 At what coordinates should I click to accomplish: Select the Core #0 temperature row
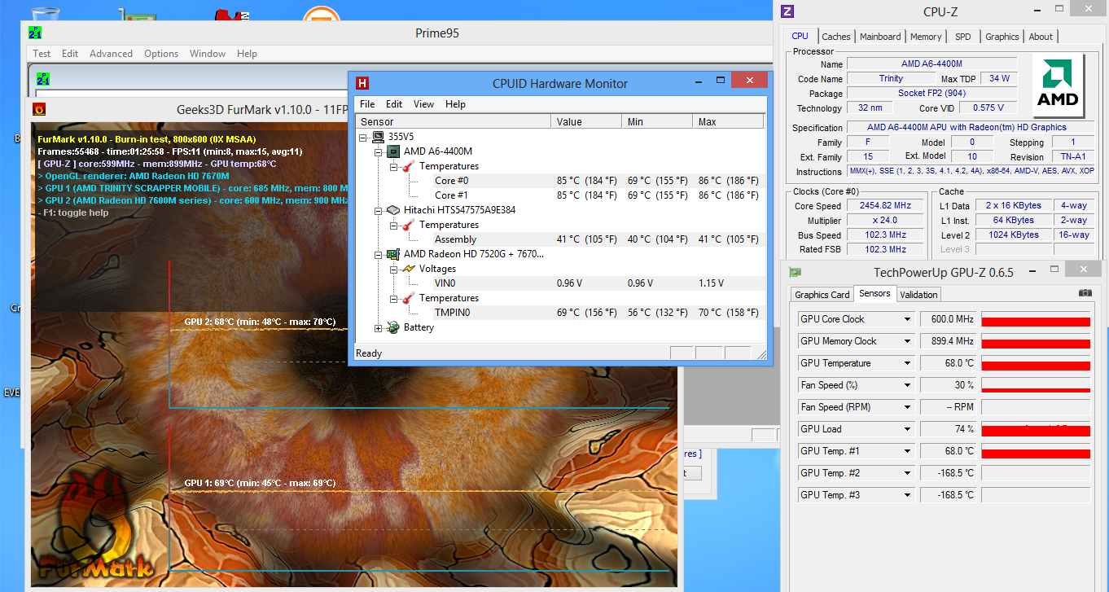(x=561, y=181)
